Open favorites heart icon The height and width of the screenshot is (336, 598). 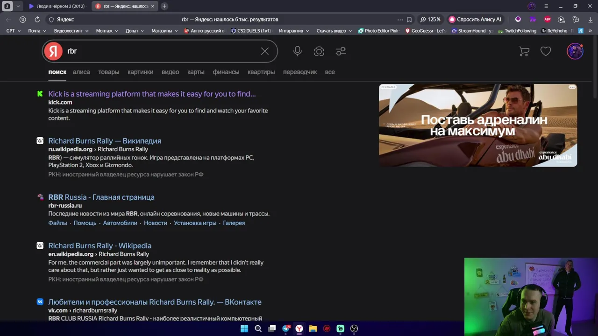(546, 51)
